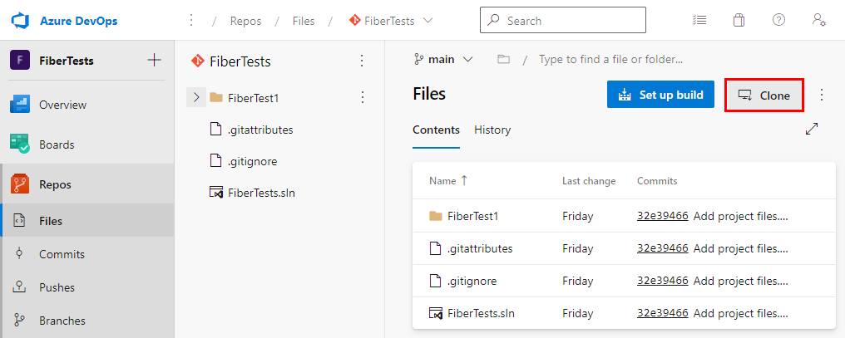
Task: Select Commits in the Repos sidebar
Action: 62,254
